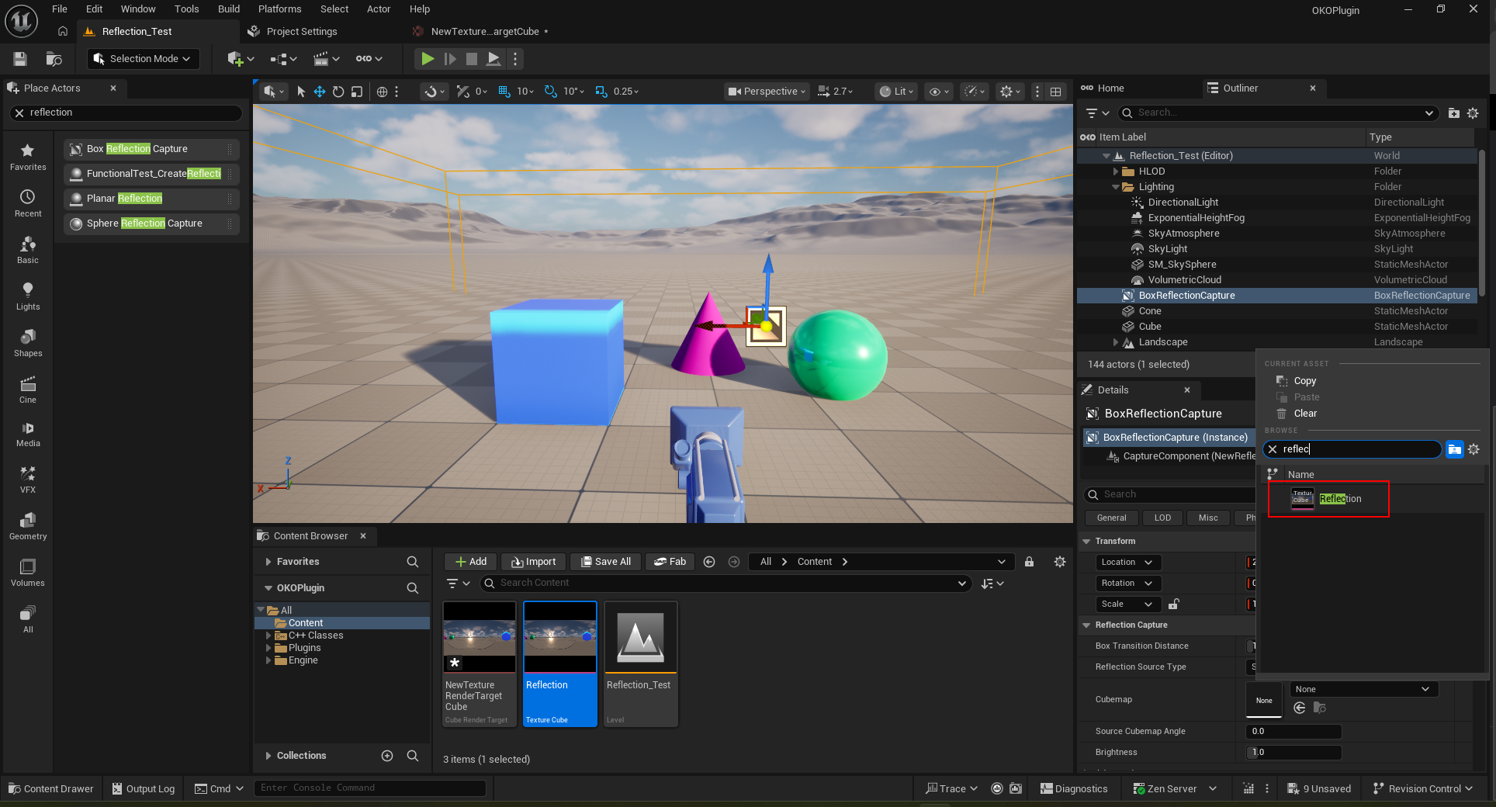Toggle rotation snapping in the viewport
The image size is (1496, 807).
pyautogui.click(x=551, y=92)
